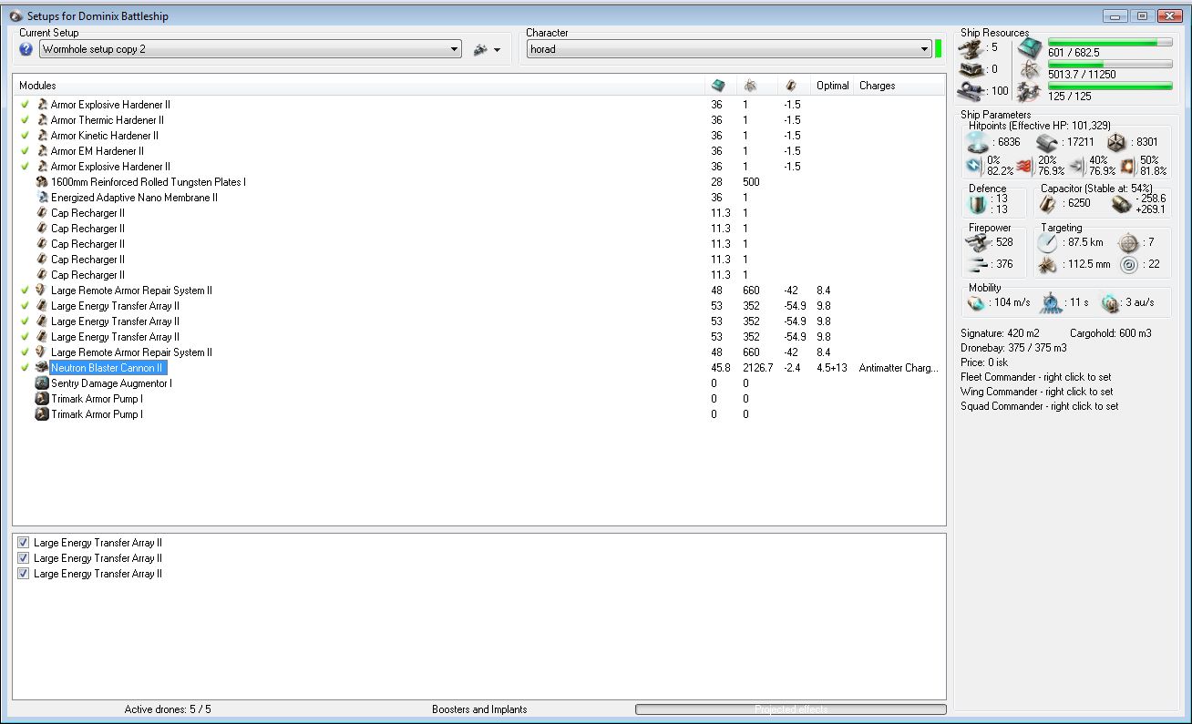Viewport: 1192px width, 724px height.
Task: Toggle the green checkmark on Armor EM Hardener II
Action: [x=26, y=151]
